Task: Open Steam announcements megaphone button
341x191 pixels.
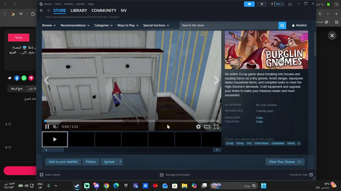Action: coord(249,4)
